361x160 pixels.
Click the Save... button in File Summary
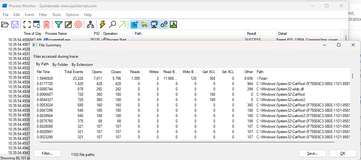coord(312,153)
